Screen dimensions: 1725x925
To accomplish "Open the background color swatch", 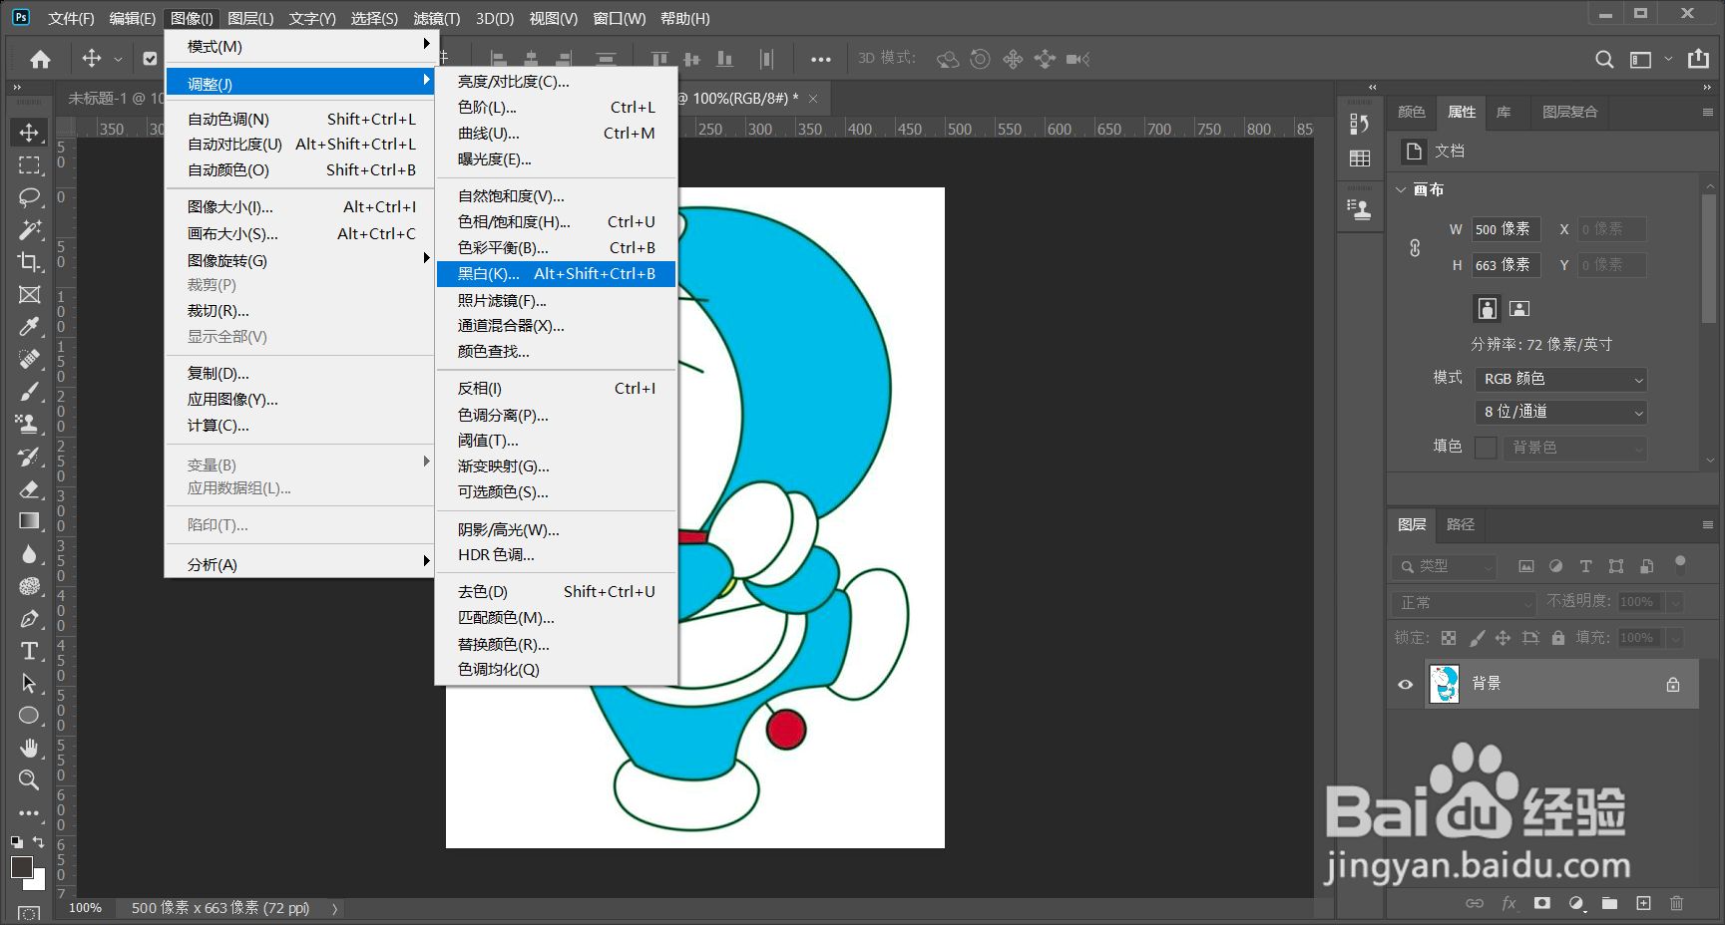I will pos(37,881).
